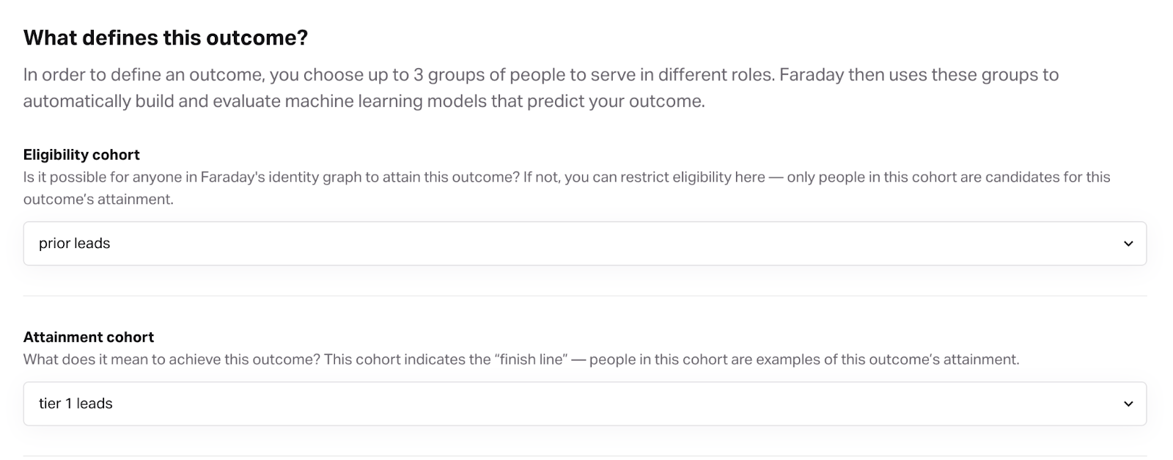The width and height of the screenshot is (1173, 460).
Task: Click the word 'Faraday' in the intro paragraph
Action: 811,75
